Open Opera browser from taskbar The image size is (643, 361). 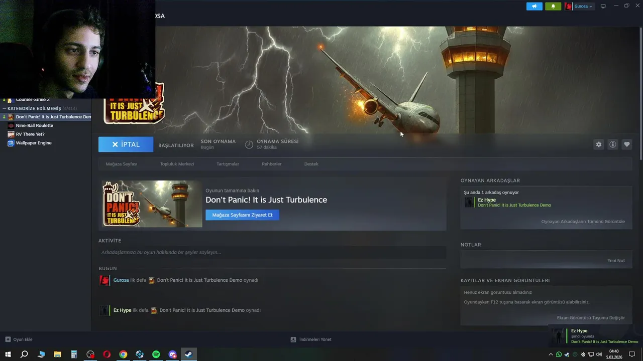(x=107, y=354)
